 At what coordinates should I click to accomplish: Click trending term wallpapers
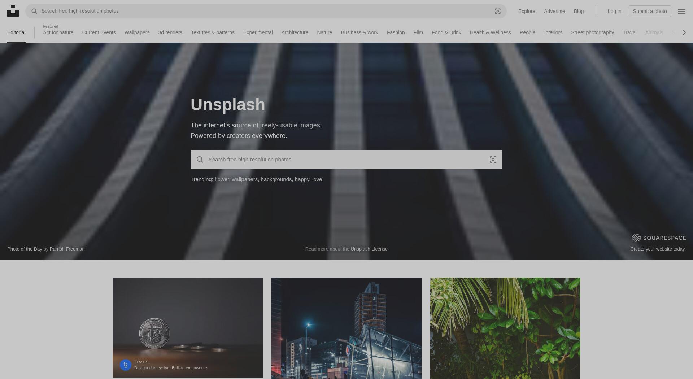(245, 179)
